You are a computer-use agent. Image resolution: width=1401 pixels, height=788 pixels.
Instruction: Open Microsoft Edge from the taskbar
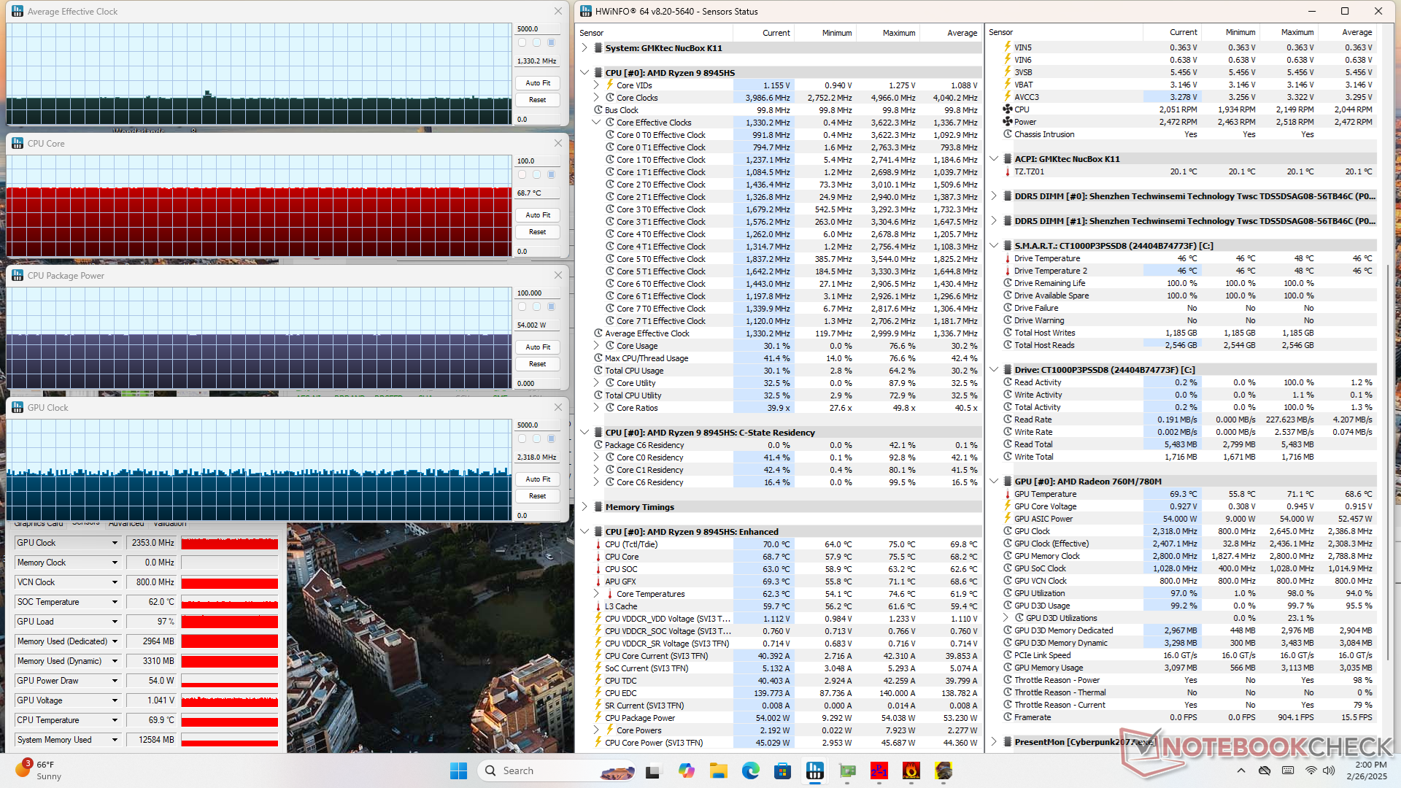pos(750,770)
